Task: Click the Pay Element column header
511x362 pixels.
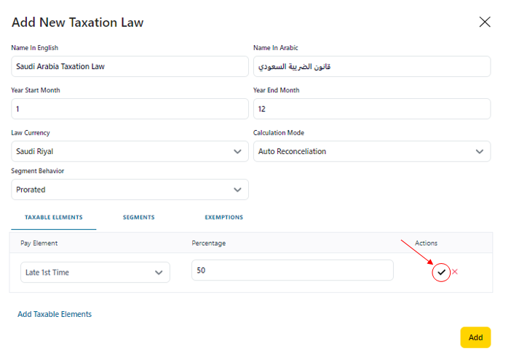Action: coord(39,243)
